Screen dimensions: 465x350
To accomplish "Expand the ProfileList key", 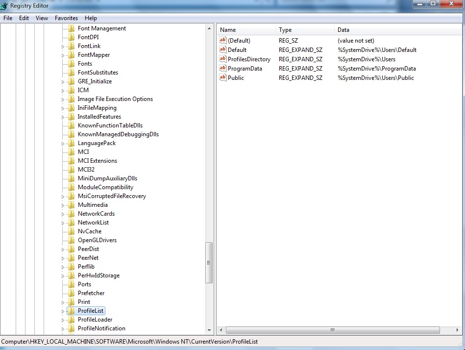I will pos(63,311).
